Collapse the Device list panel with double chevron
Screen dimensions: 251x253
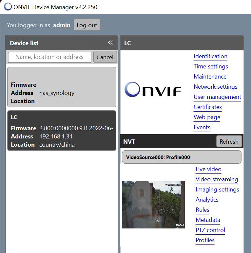click(110, 43)
